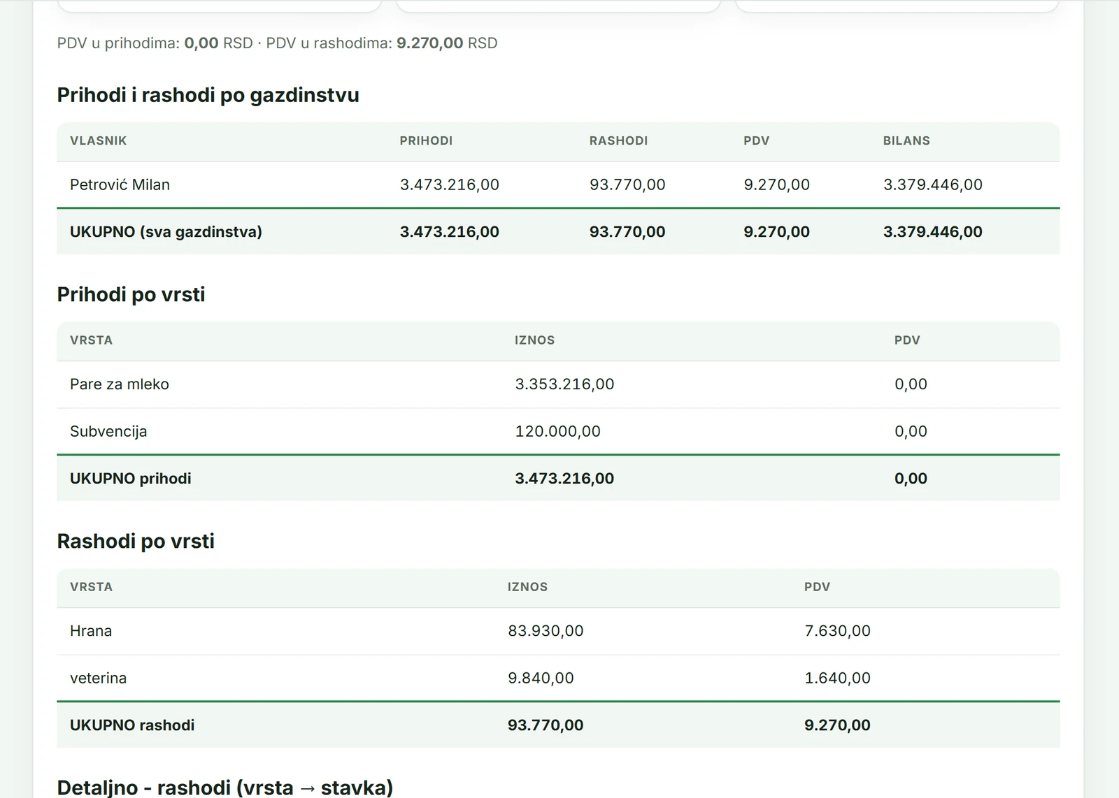The height and width of the screenshot is (798, 1119).
Task: Click the 'UKUPNO (sva gazdinstva)' row label
Action: point(166,232)
